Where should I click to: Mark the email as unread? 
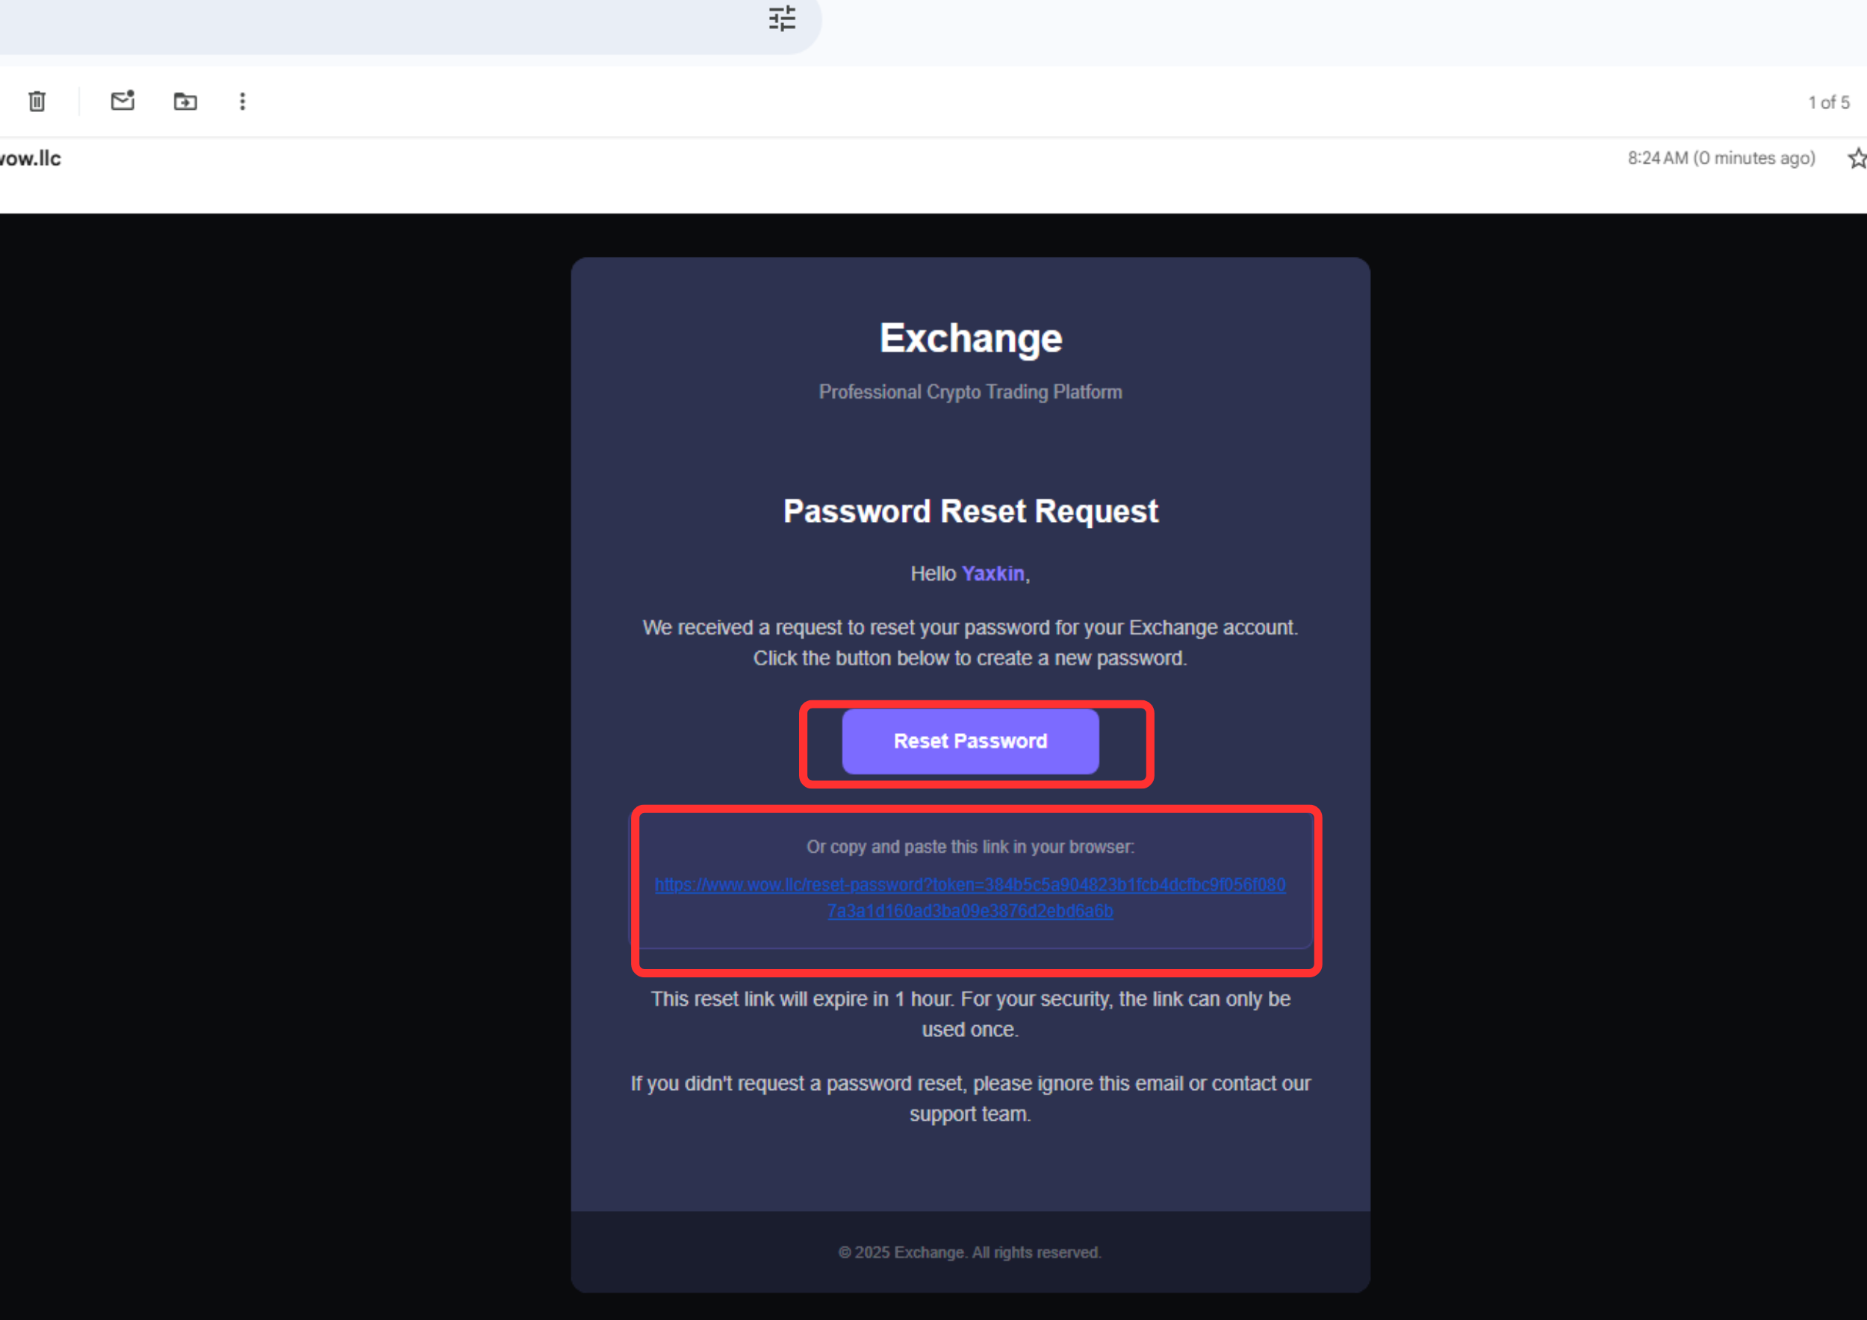coord(122,101)
